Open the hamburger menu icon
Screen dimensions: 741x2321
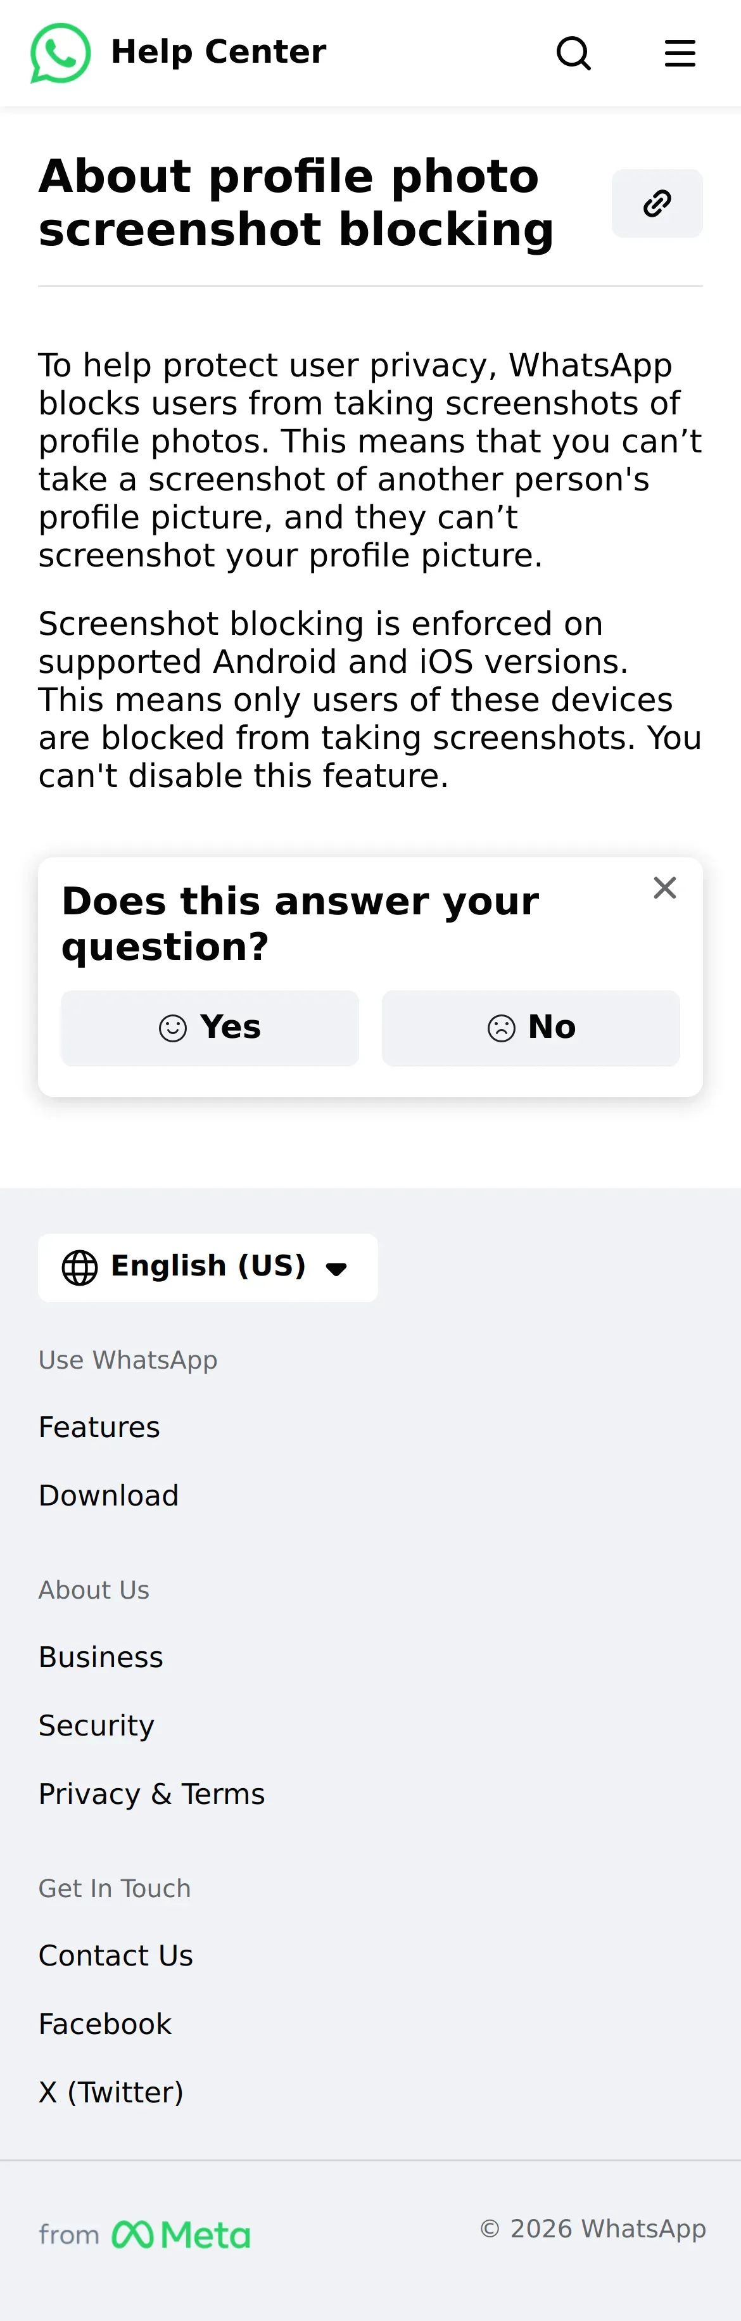click(x=680, y=53)
